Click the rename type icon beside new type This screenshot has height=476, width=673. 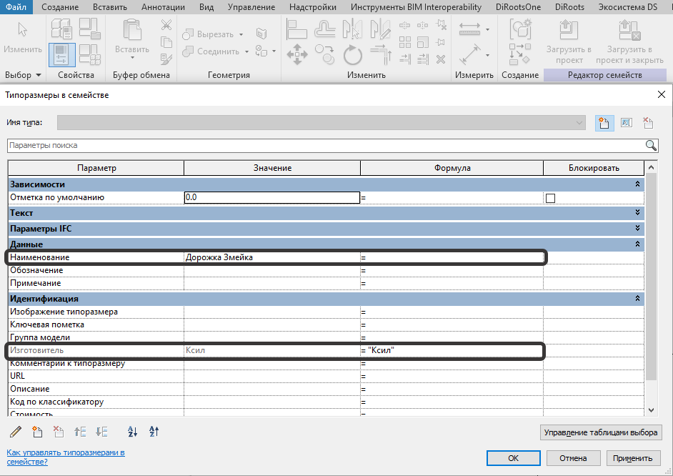627,123
